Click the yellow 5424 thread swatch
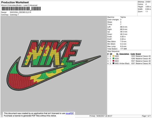Image resolution: width=152 pixels, height=118 pixels. point(113,56)
